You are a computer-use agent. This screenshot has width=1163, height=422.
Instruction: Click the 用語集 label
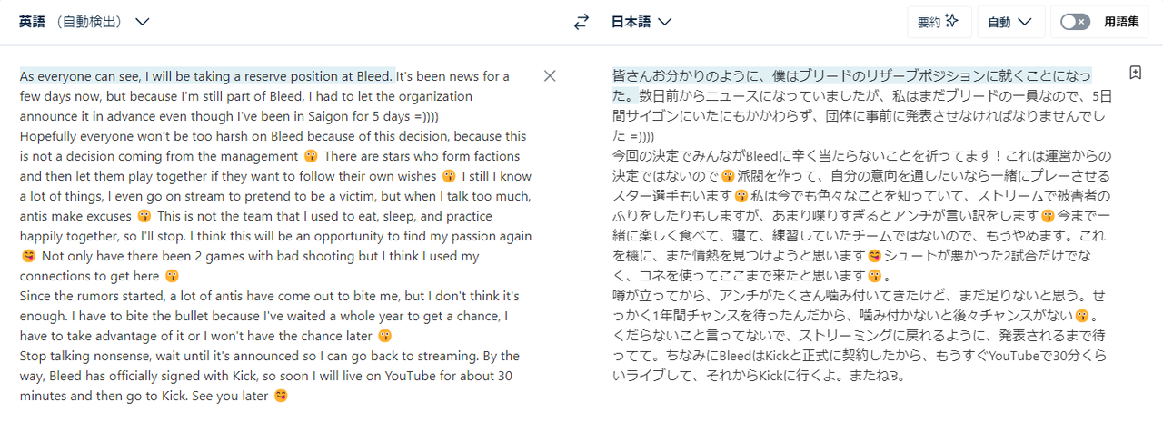point(1121,22)
